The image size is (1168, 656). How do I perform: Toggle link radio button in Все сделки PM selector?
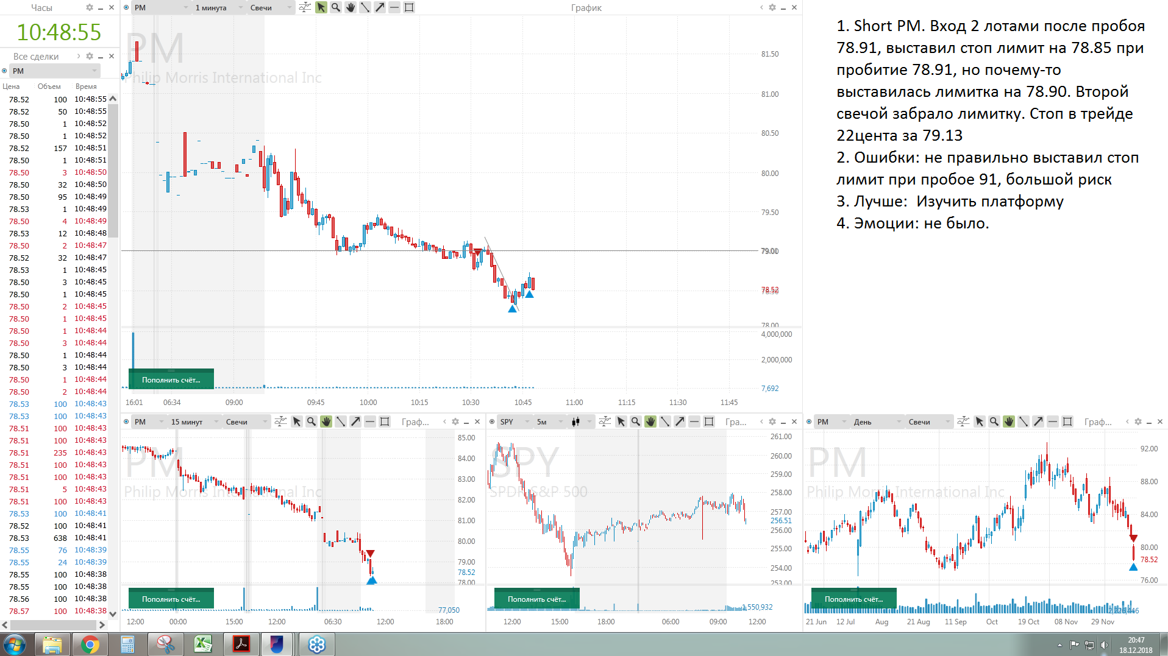[5, 71]
